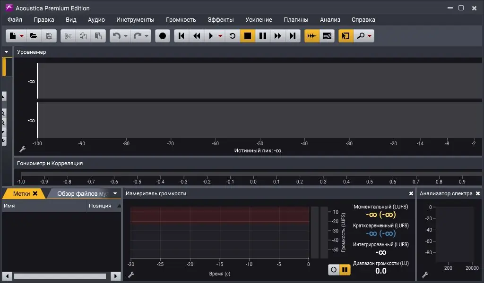The height and width of the screenshot is (283, 484).
Task: Paste with the clipboard icon
Action: [x=98, y=36]
